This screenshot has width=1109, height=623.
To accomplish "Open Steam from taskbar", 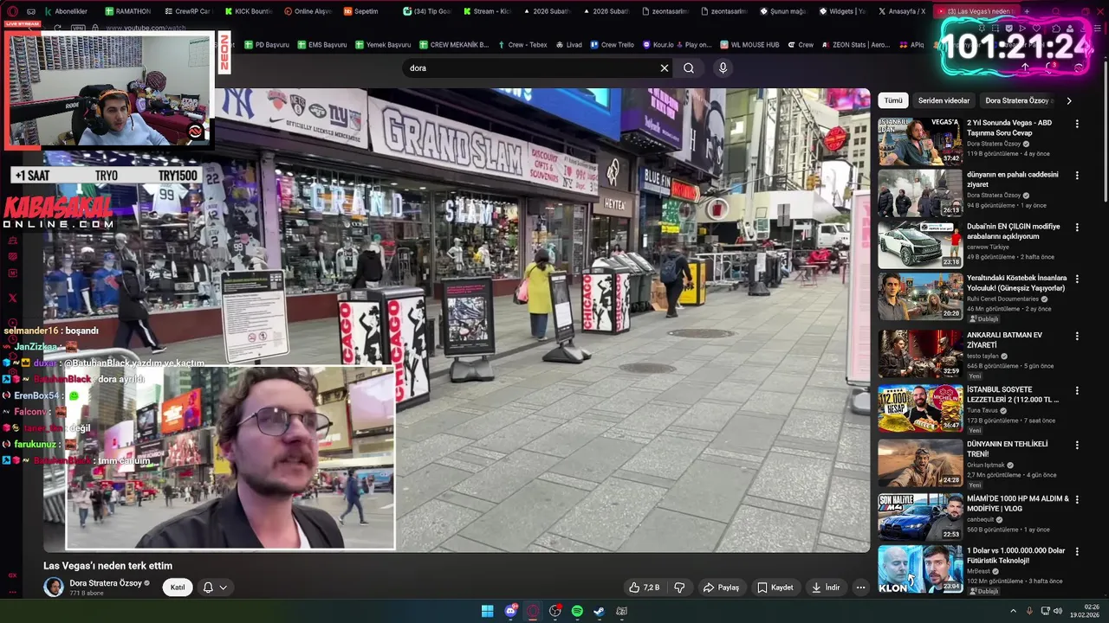I will pyautogui.click(x=599, y=611).
